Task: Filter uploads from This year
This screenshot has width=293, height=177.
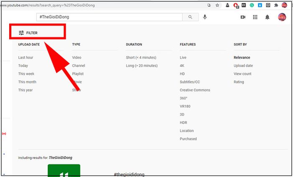Action: coord(26,90)
